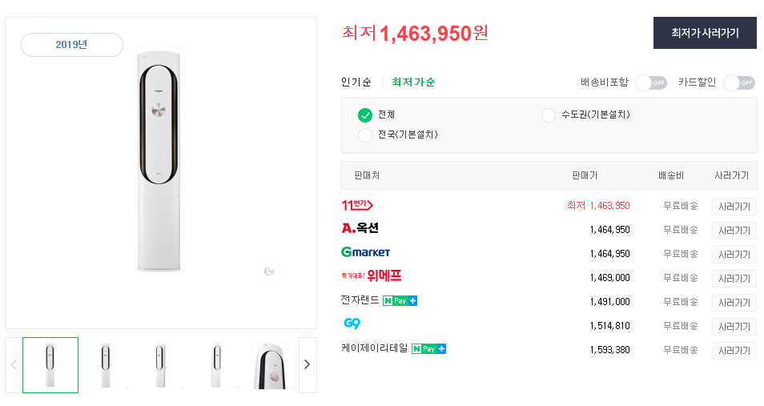Select the 위메프 seller logo
Screen dimensions: 764x406
point(372,276)
